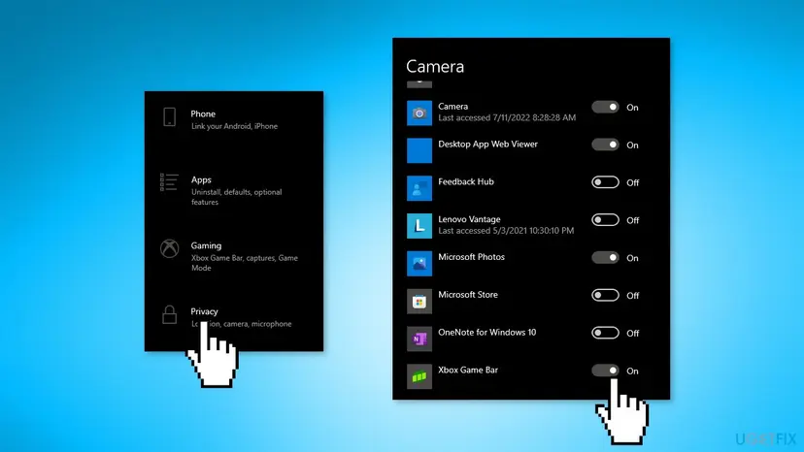Image resolution: width=804 pixels, height=452 pixels.
Task: Click the 'Microsoft Photos' label
Action: coord(471,257)
